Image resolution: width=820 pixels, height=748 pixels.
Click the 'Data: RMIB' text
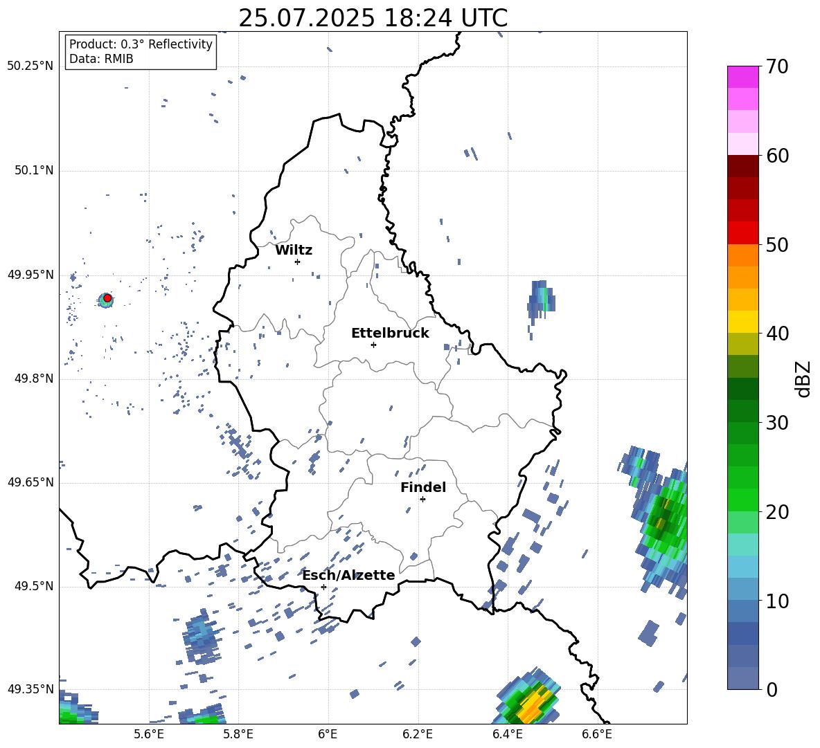[101, 59]
